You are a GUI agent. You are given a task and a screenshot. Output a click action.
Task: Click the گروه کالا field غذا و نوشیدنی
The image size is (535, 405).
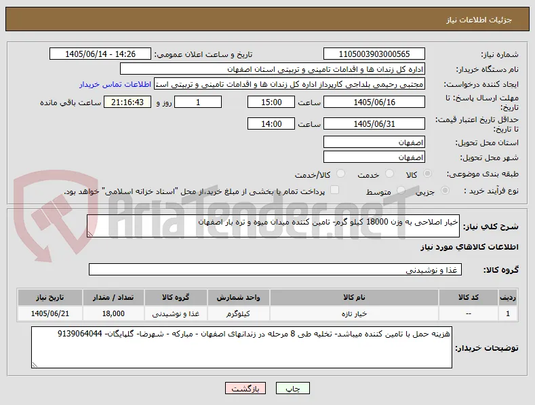coord(275,269)
